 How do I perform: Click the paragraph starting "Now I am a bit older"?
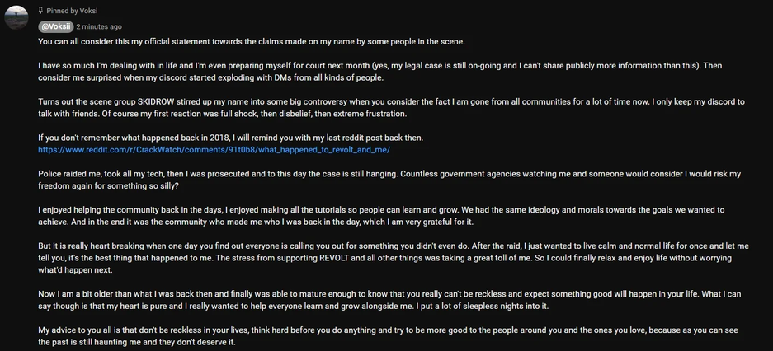(x=388, y=300)
